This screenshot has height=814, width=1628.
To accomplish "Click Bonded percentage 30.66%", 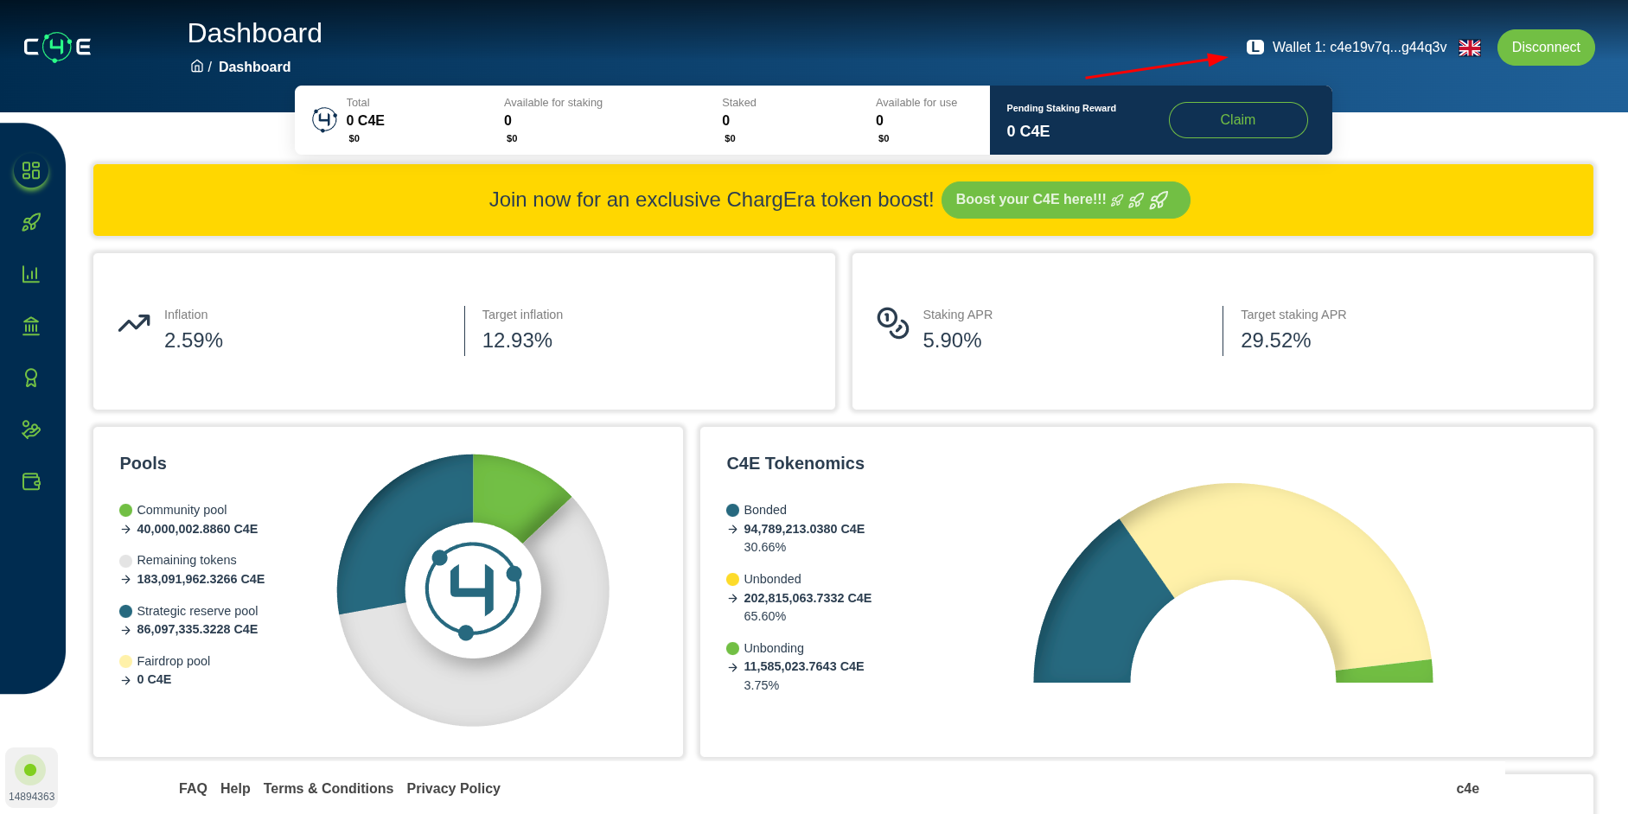I will [765, 547].
